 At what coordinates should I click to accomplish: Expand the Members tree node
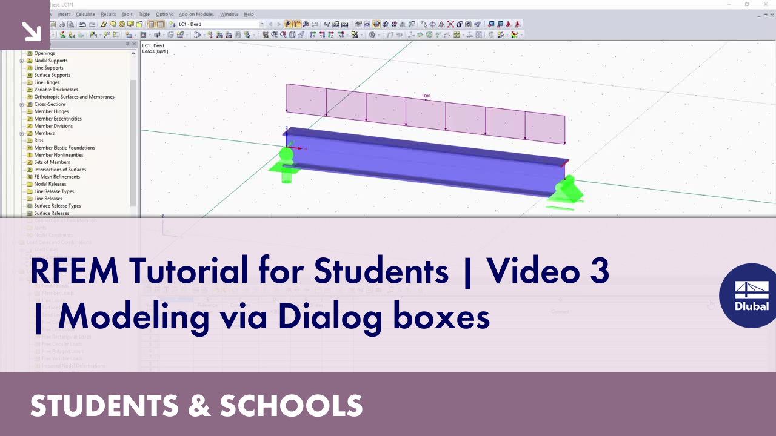[x=22, y=133]
